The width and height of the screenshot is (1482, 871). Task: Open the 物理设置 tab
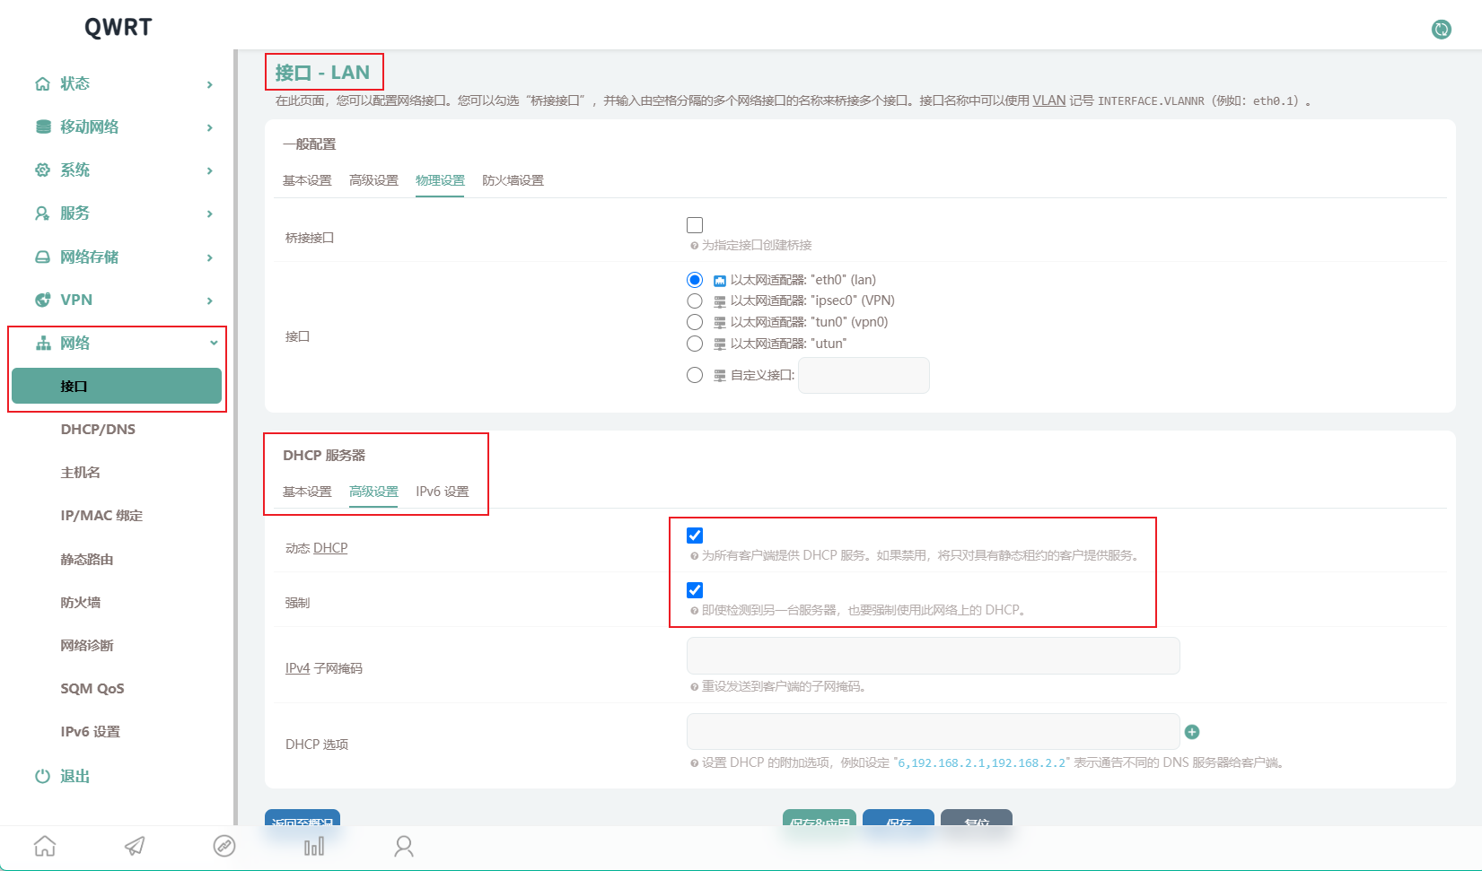[440, 180]
